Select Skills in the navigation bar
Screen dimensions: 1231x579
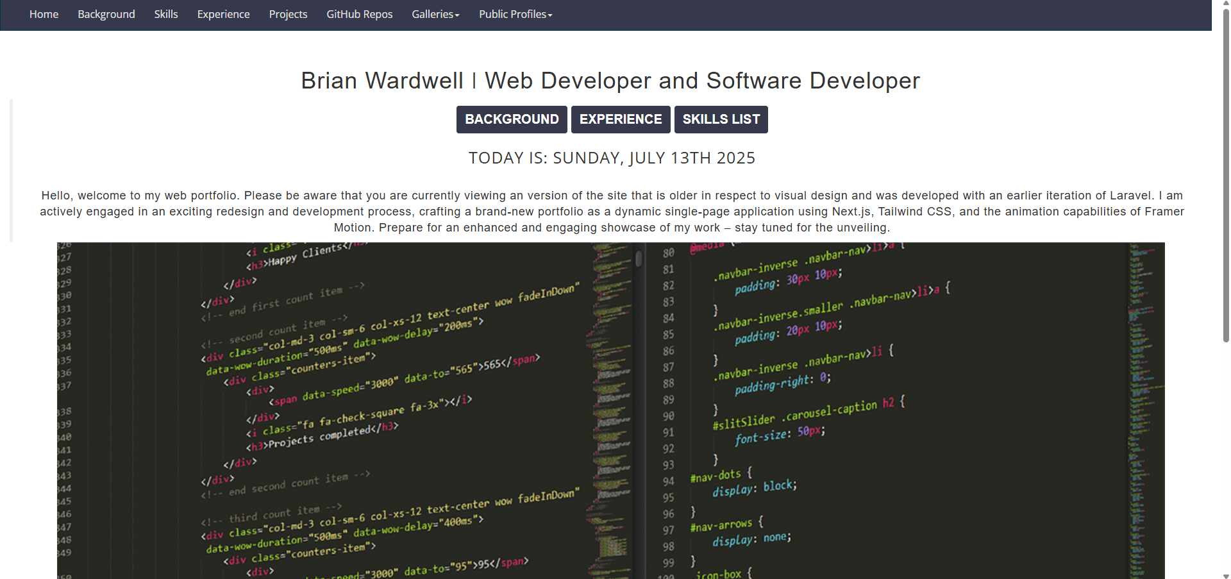tap(166, 14)
